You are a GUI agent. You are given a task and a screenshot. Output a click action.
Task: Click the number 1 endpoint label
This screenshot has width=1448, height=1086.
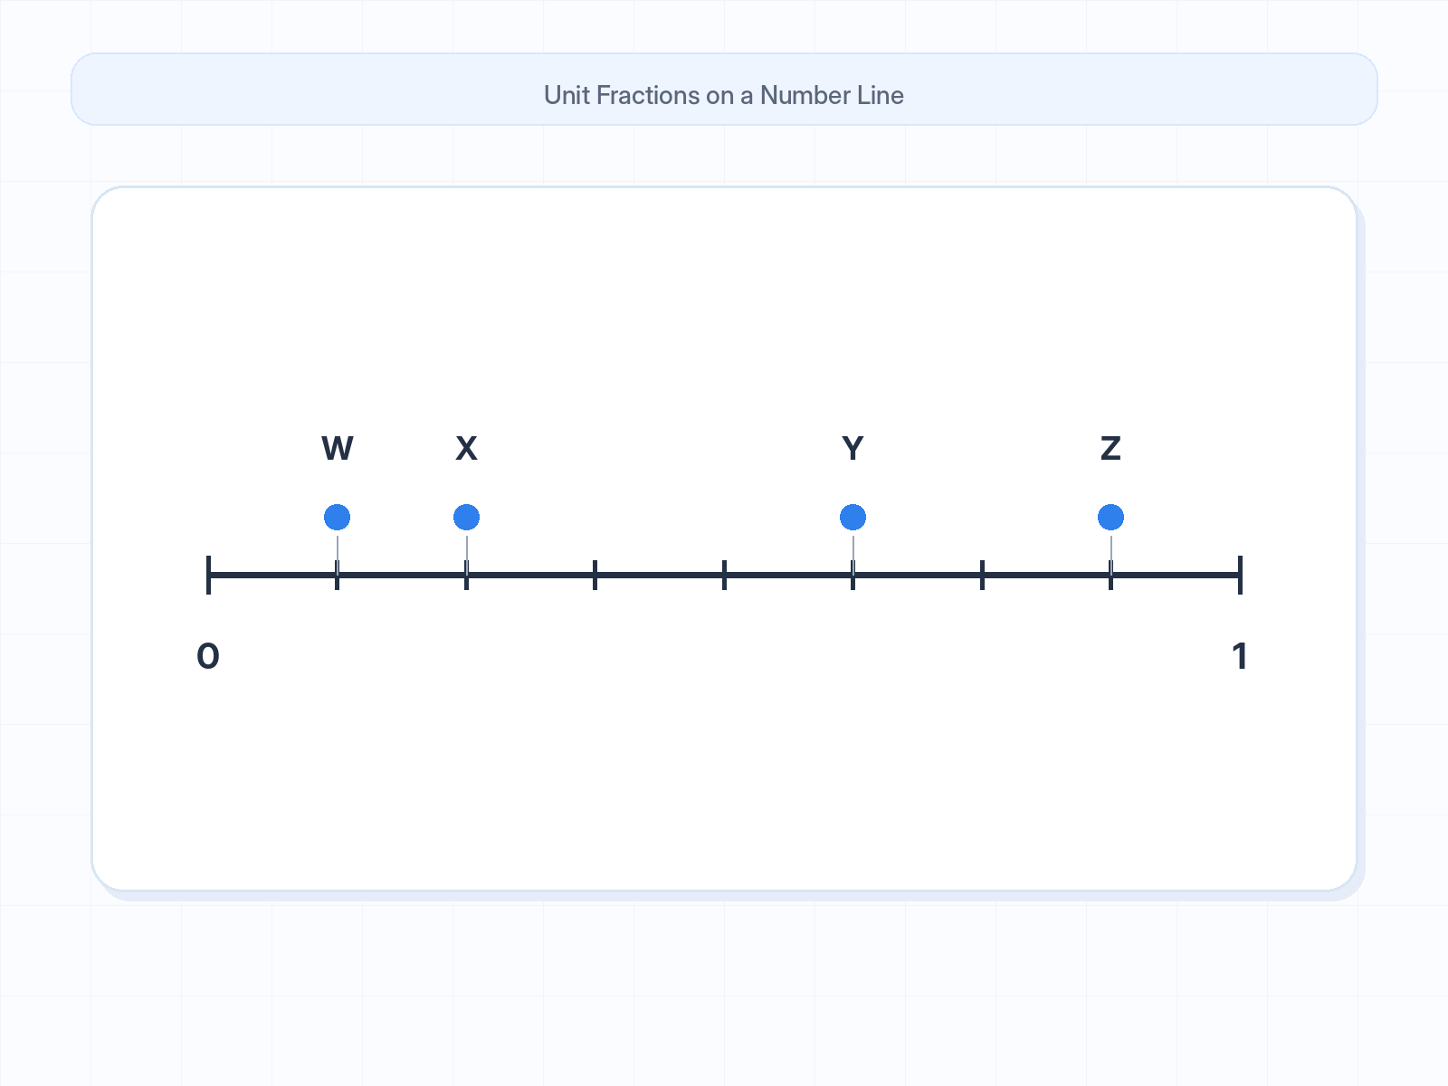click(x=1240, y=656)
